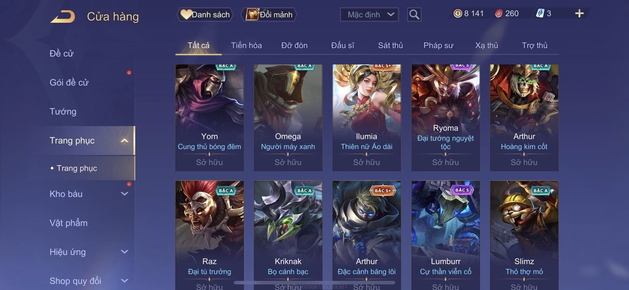Tap the blue voucher ticket icon
The width and height of the screenshot is (629, 290).
[x=540, y=13]
